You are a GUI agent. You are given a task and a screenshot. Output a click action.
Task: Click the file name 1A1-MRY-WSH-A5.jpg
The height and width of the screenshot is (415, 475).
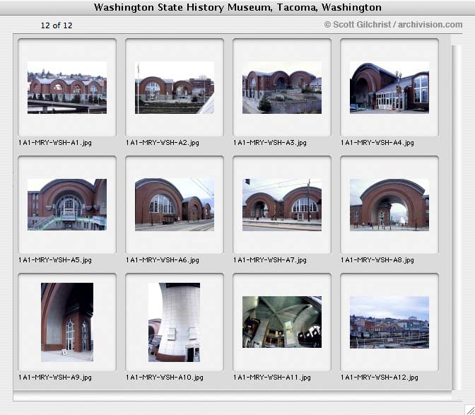coord(55,260)
